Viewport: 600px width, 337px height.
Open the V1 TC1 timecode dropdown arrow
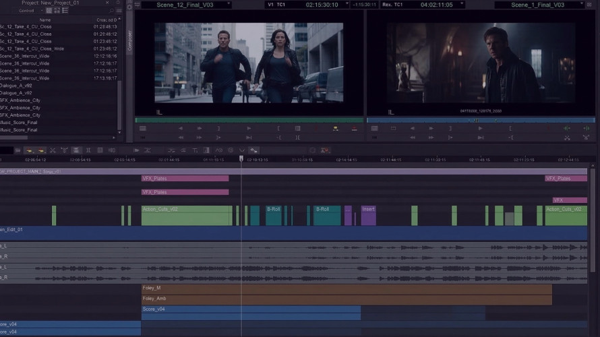[347, 4]
